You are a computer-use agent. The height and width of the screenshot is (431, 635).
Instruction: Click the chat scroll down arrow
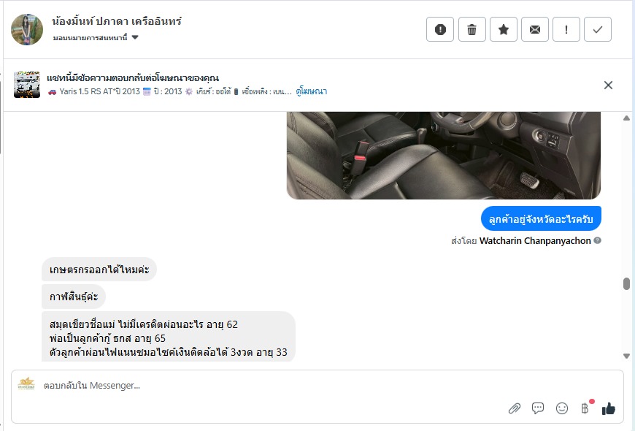[626, 356]
